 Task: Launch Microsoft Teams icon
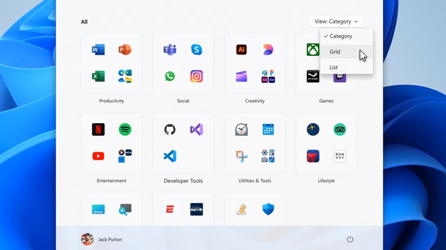[x=170, y=50]
